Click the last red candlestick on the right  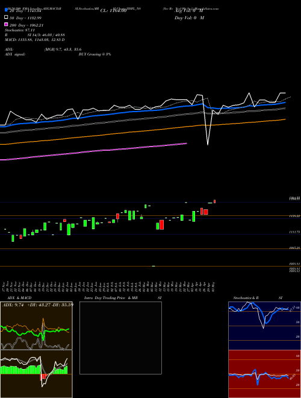214,201
